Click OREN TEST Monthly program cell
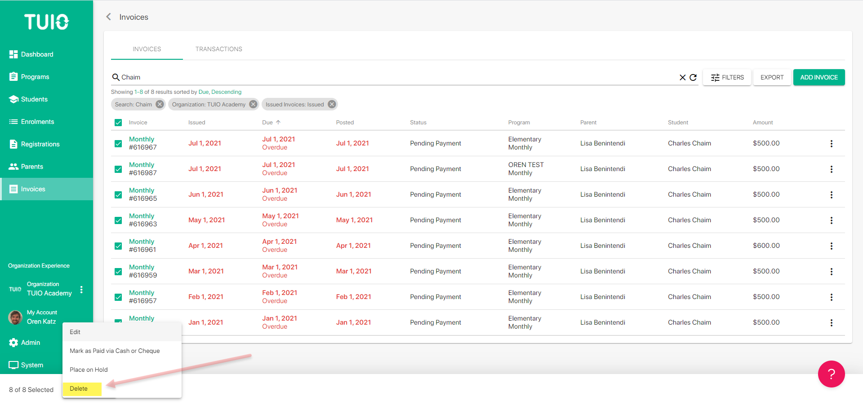863x405 pixels. [x=526, y=169]
